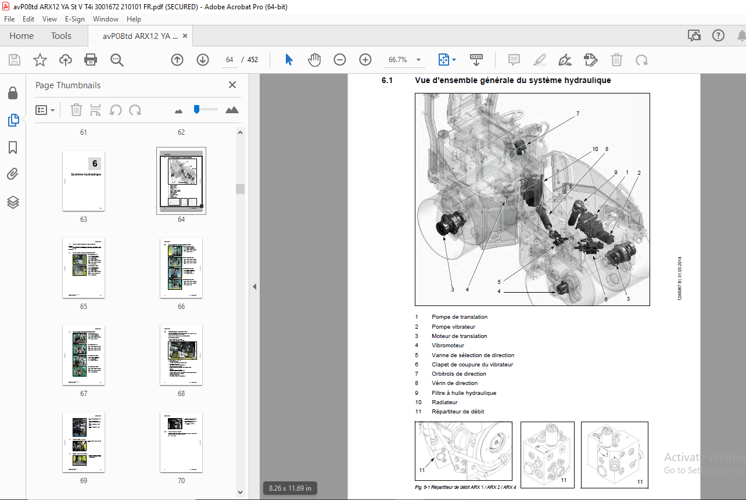Open the Layers panel in the sidebar
The width and height of the screenshot is (746, 500).
click(x=13, y=202)
